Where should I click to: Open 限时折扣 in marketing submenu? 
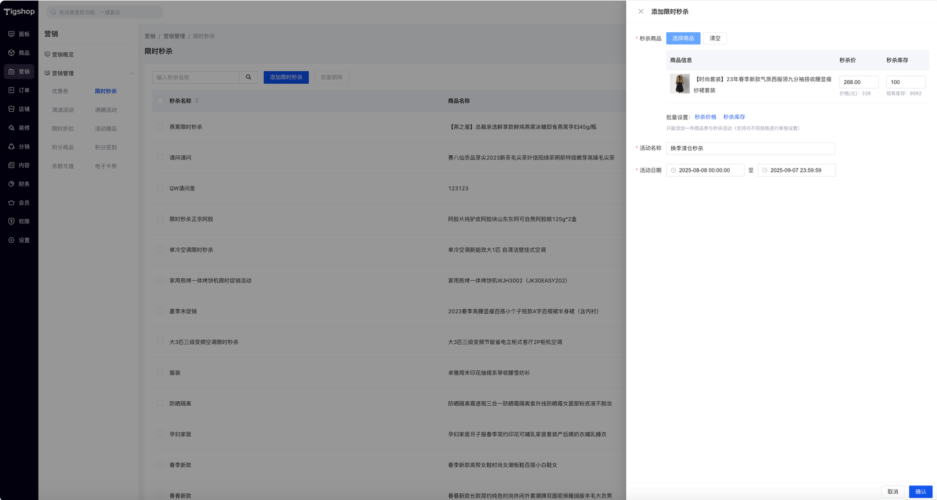pyautogui.click(x=63, y=129)
